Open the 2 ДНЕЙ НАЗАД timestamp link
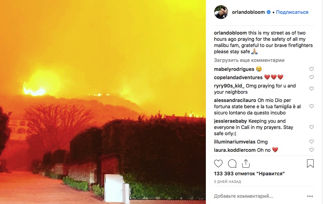 [227, 182]
